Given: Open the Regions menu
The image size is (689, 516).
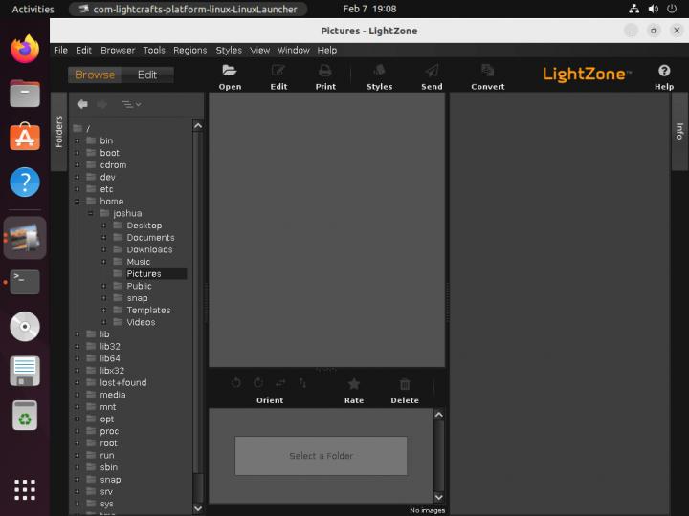Looking at the screenshot, I should [x=189, y=50].
